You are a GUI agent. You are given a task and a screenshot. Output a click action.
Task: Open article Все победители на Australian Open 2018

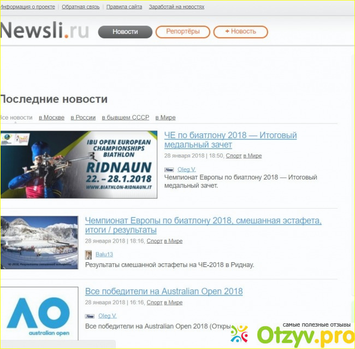click(164, 292)
